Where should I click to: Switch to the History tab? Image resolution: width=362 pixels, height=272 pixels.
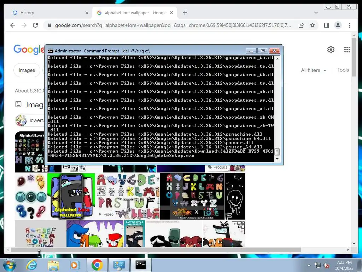pos(48,13)
